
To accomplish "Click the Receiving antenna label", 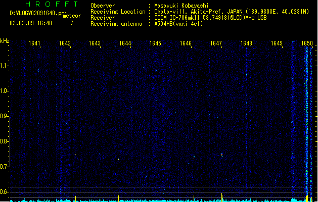I will point(116,24).
